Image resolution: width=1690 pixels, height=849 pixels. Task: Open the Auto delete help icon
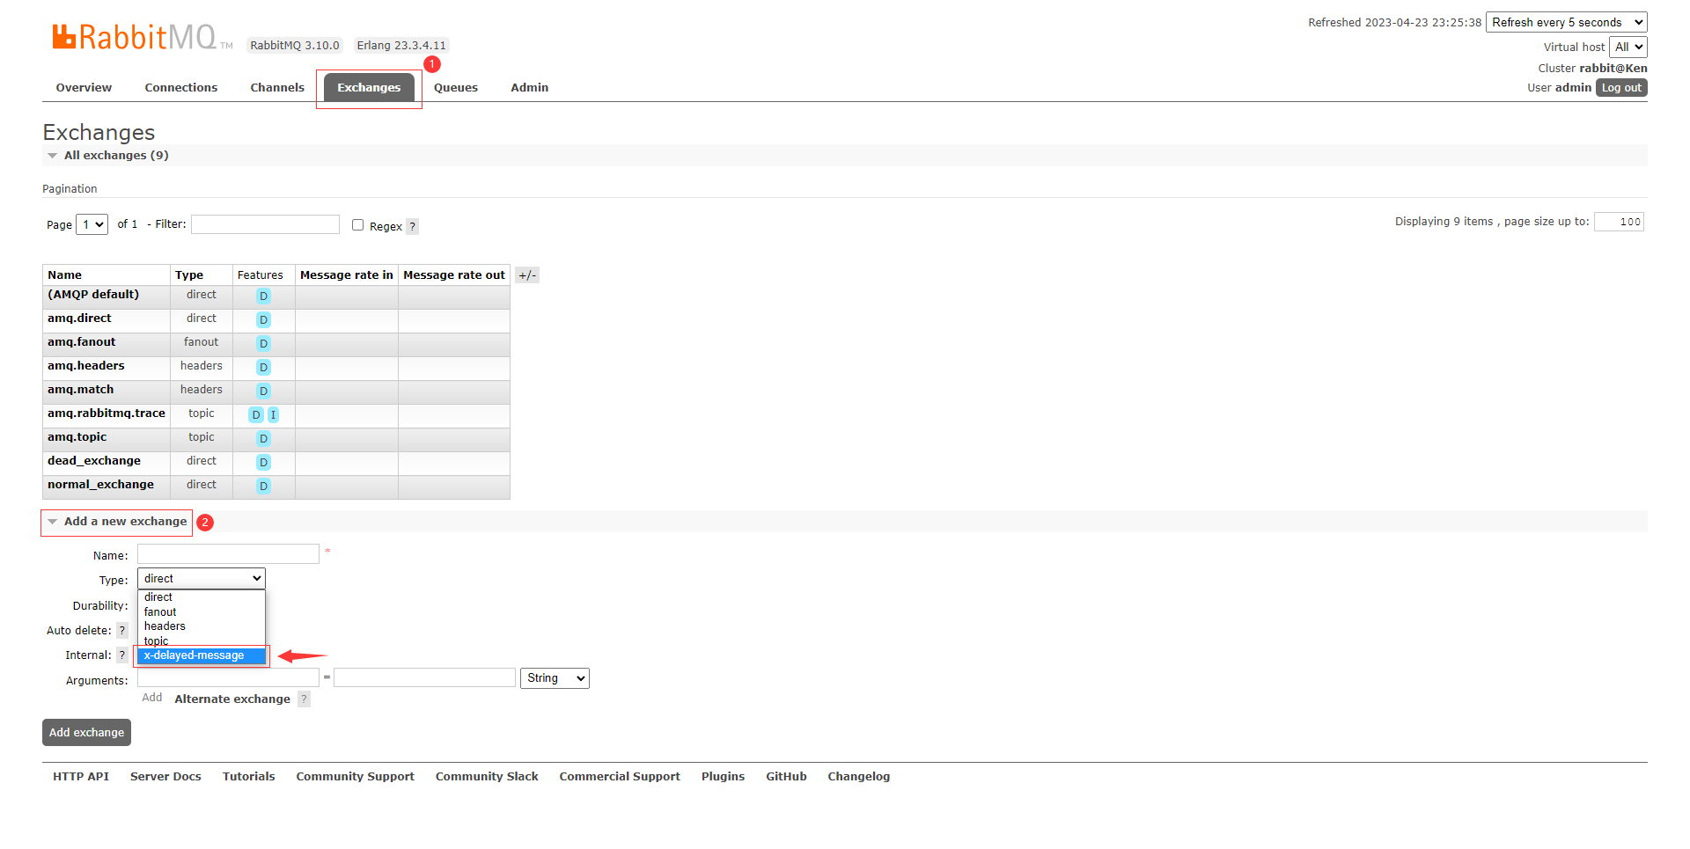(x=122, y=630)
